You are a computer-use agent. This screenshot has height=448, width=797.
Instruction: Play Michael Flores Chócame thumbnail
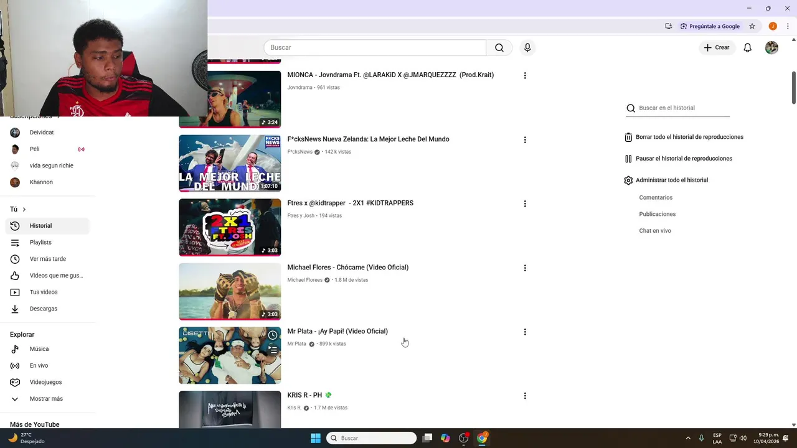(x=230, y=291)
